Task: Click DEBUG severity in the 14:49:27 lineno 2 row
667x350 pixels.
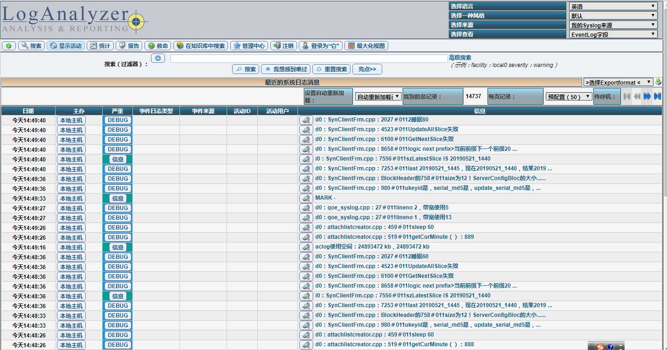Action: [x=118, y=208]
